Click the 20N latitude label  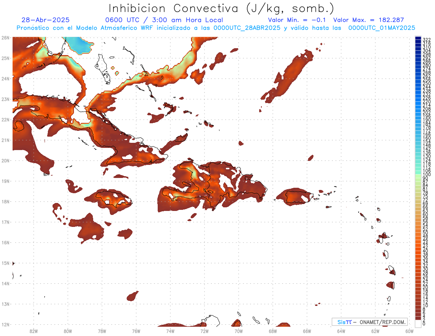point(5,161)
